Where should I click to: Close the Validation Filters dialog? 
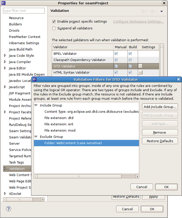click(x=178, y=79)
